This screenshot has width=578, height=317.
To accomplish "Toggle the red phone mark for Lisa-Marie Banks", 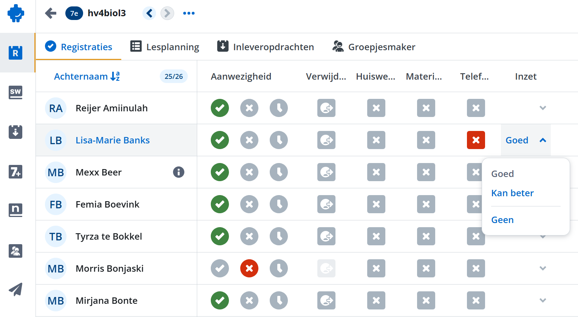I will [x=476, y=140].
